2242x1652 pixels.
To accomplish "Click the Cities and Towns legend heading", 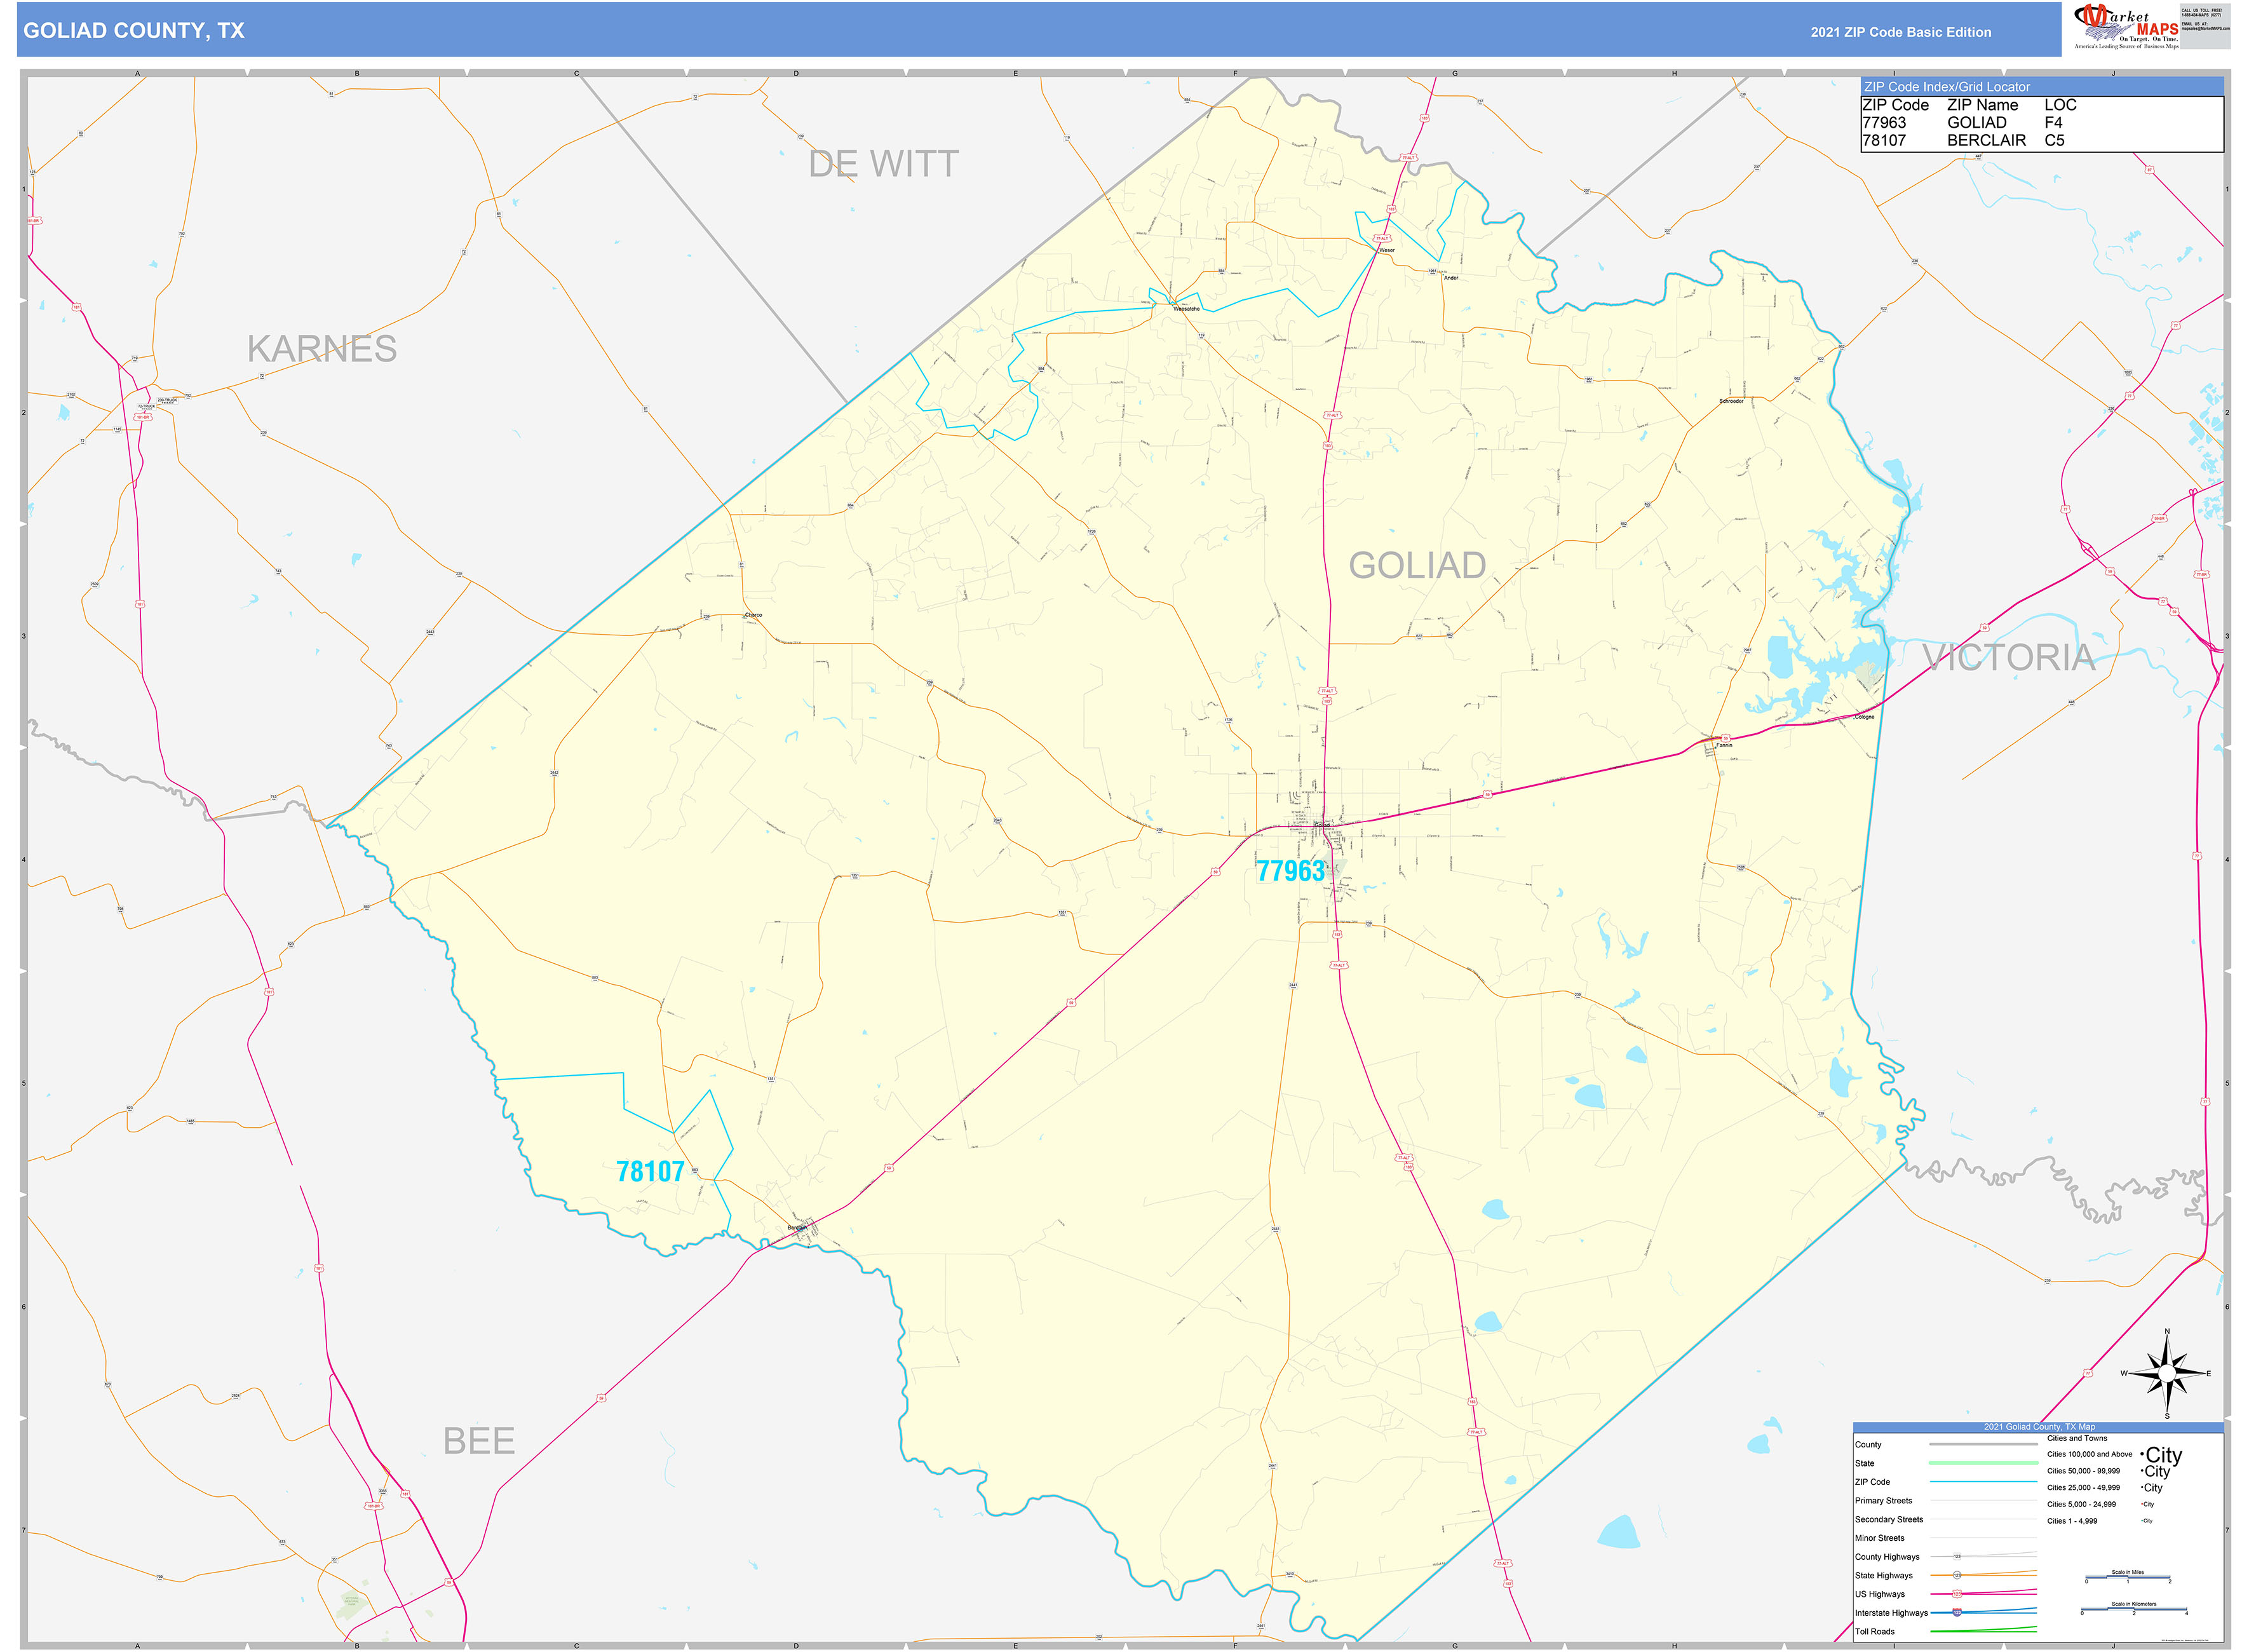I will pyautogui.click(x=2077, y=1439).
